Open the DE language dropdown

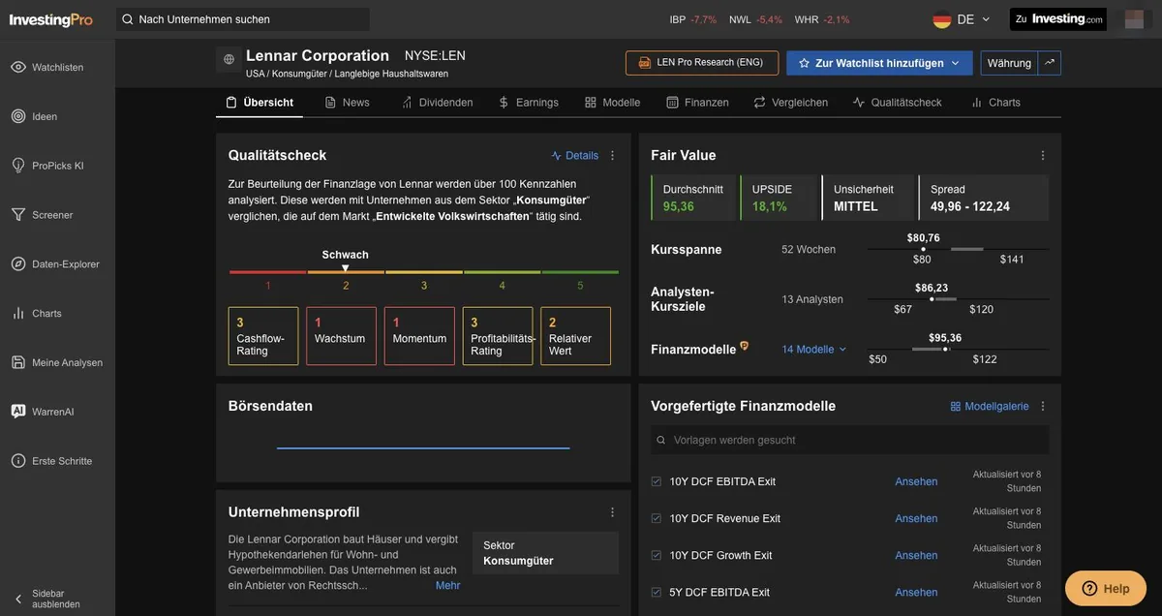[x=962, y=19]
